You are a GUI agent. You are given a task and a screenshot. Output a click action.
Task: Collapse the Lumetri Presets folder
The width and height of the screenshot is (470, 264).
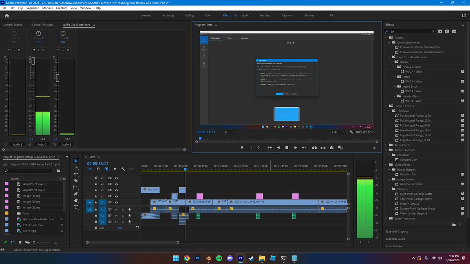click(x=386, y=106)
